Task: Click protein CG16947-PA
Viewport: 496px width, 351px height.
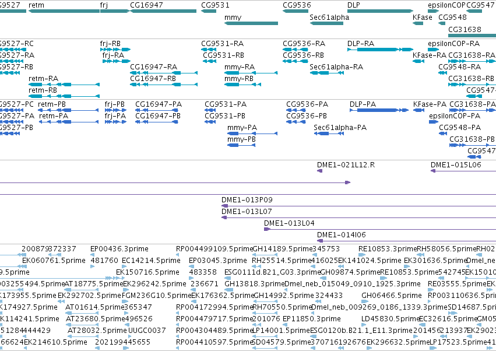Action: [157, 110]
